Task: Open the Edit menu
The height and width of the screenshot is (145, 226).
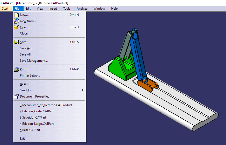Action: [x=28, y=9]
